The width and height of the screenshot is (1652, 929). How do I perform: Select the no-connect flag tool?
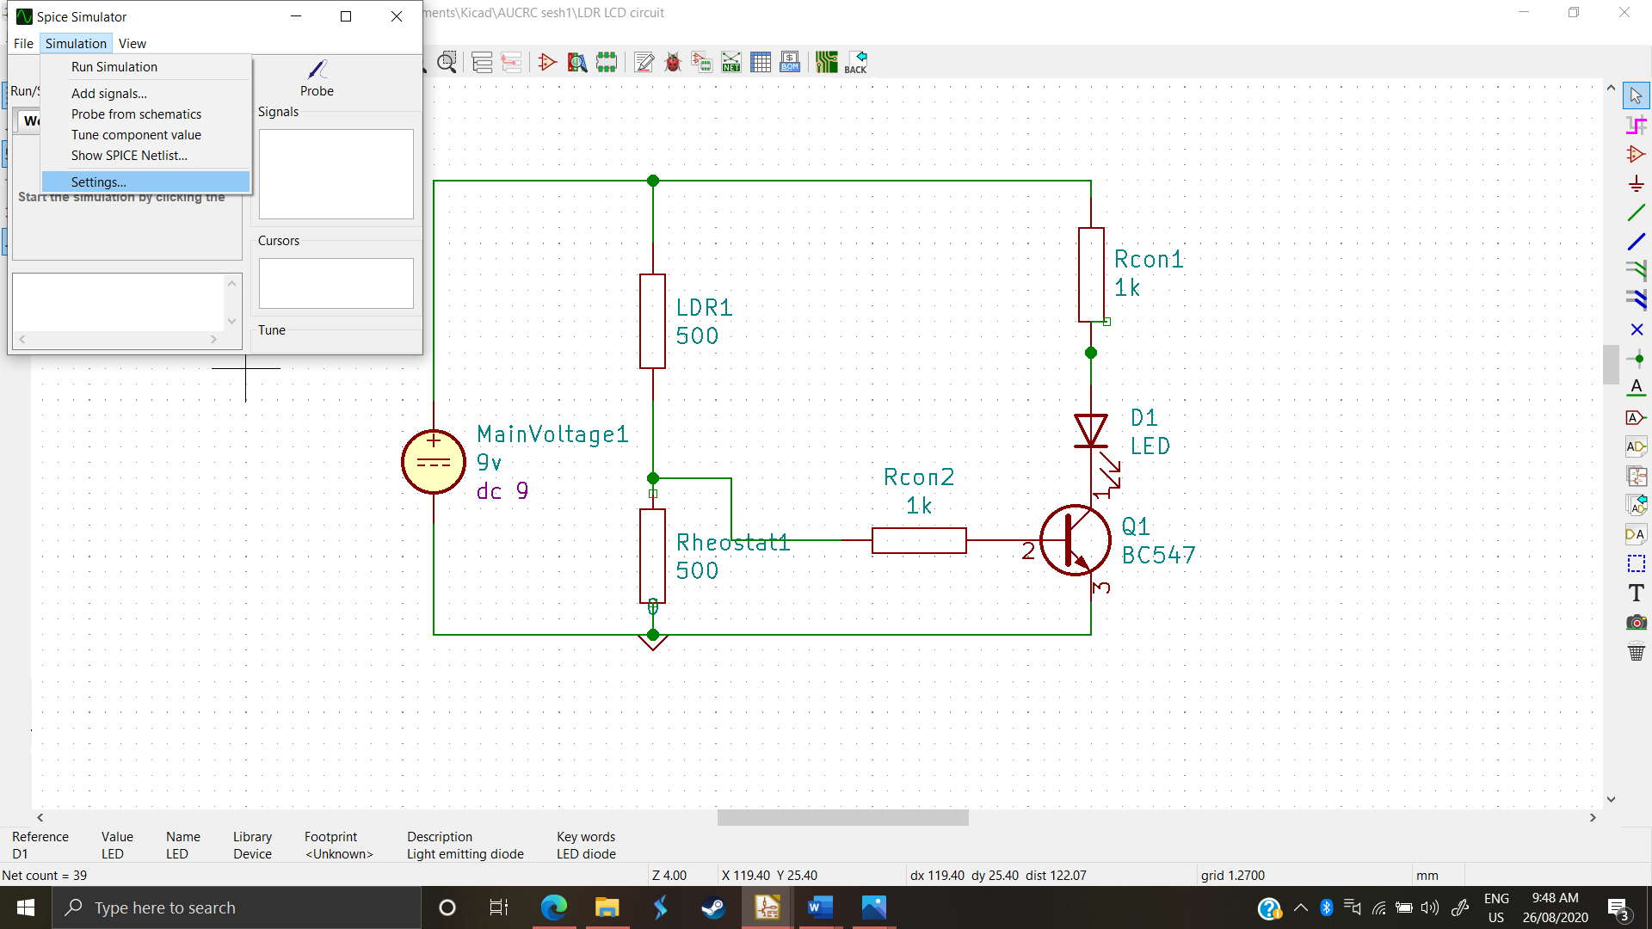[1637, 329]
